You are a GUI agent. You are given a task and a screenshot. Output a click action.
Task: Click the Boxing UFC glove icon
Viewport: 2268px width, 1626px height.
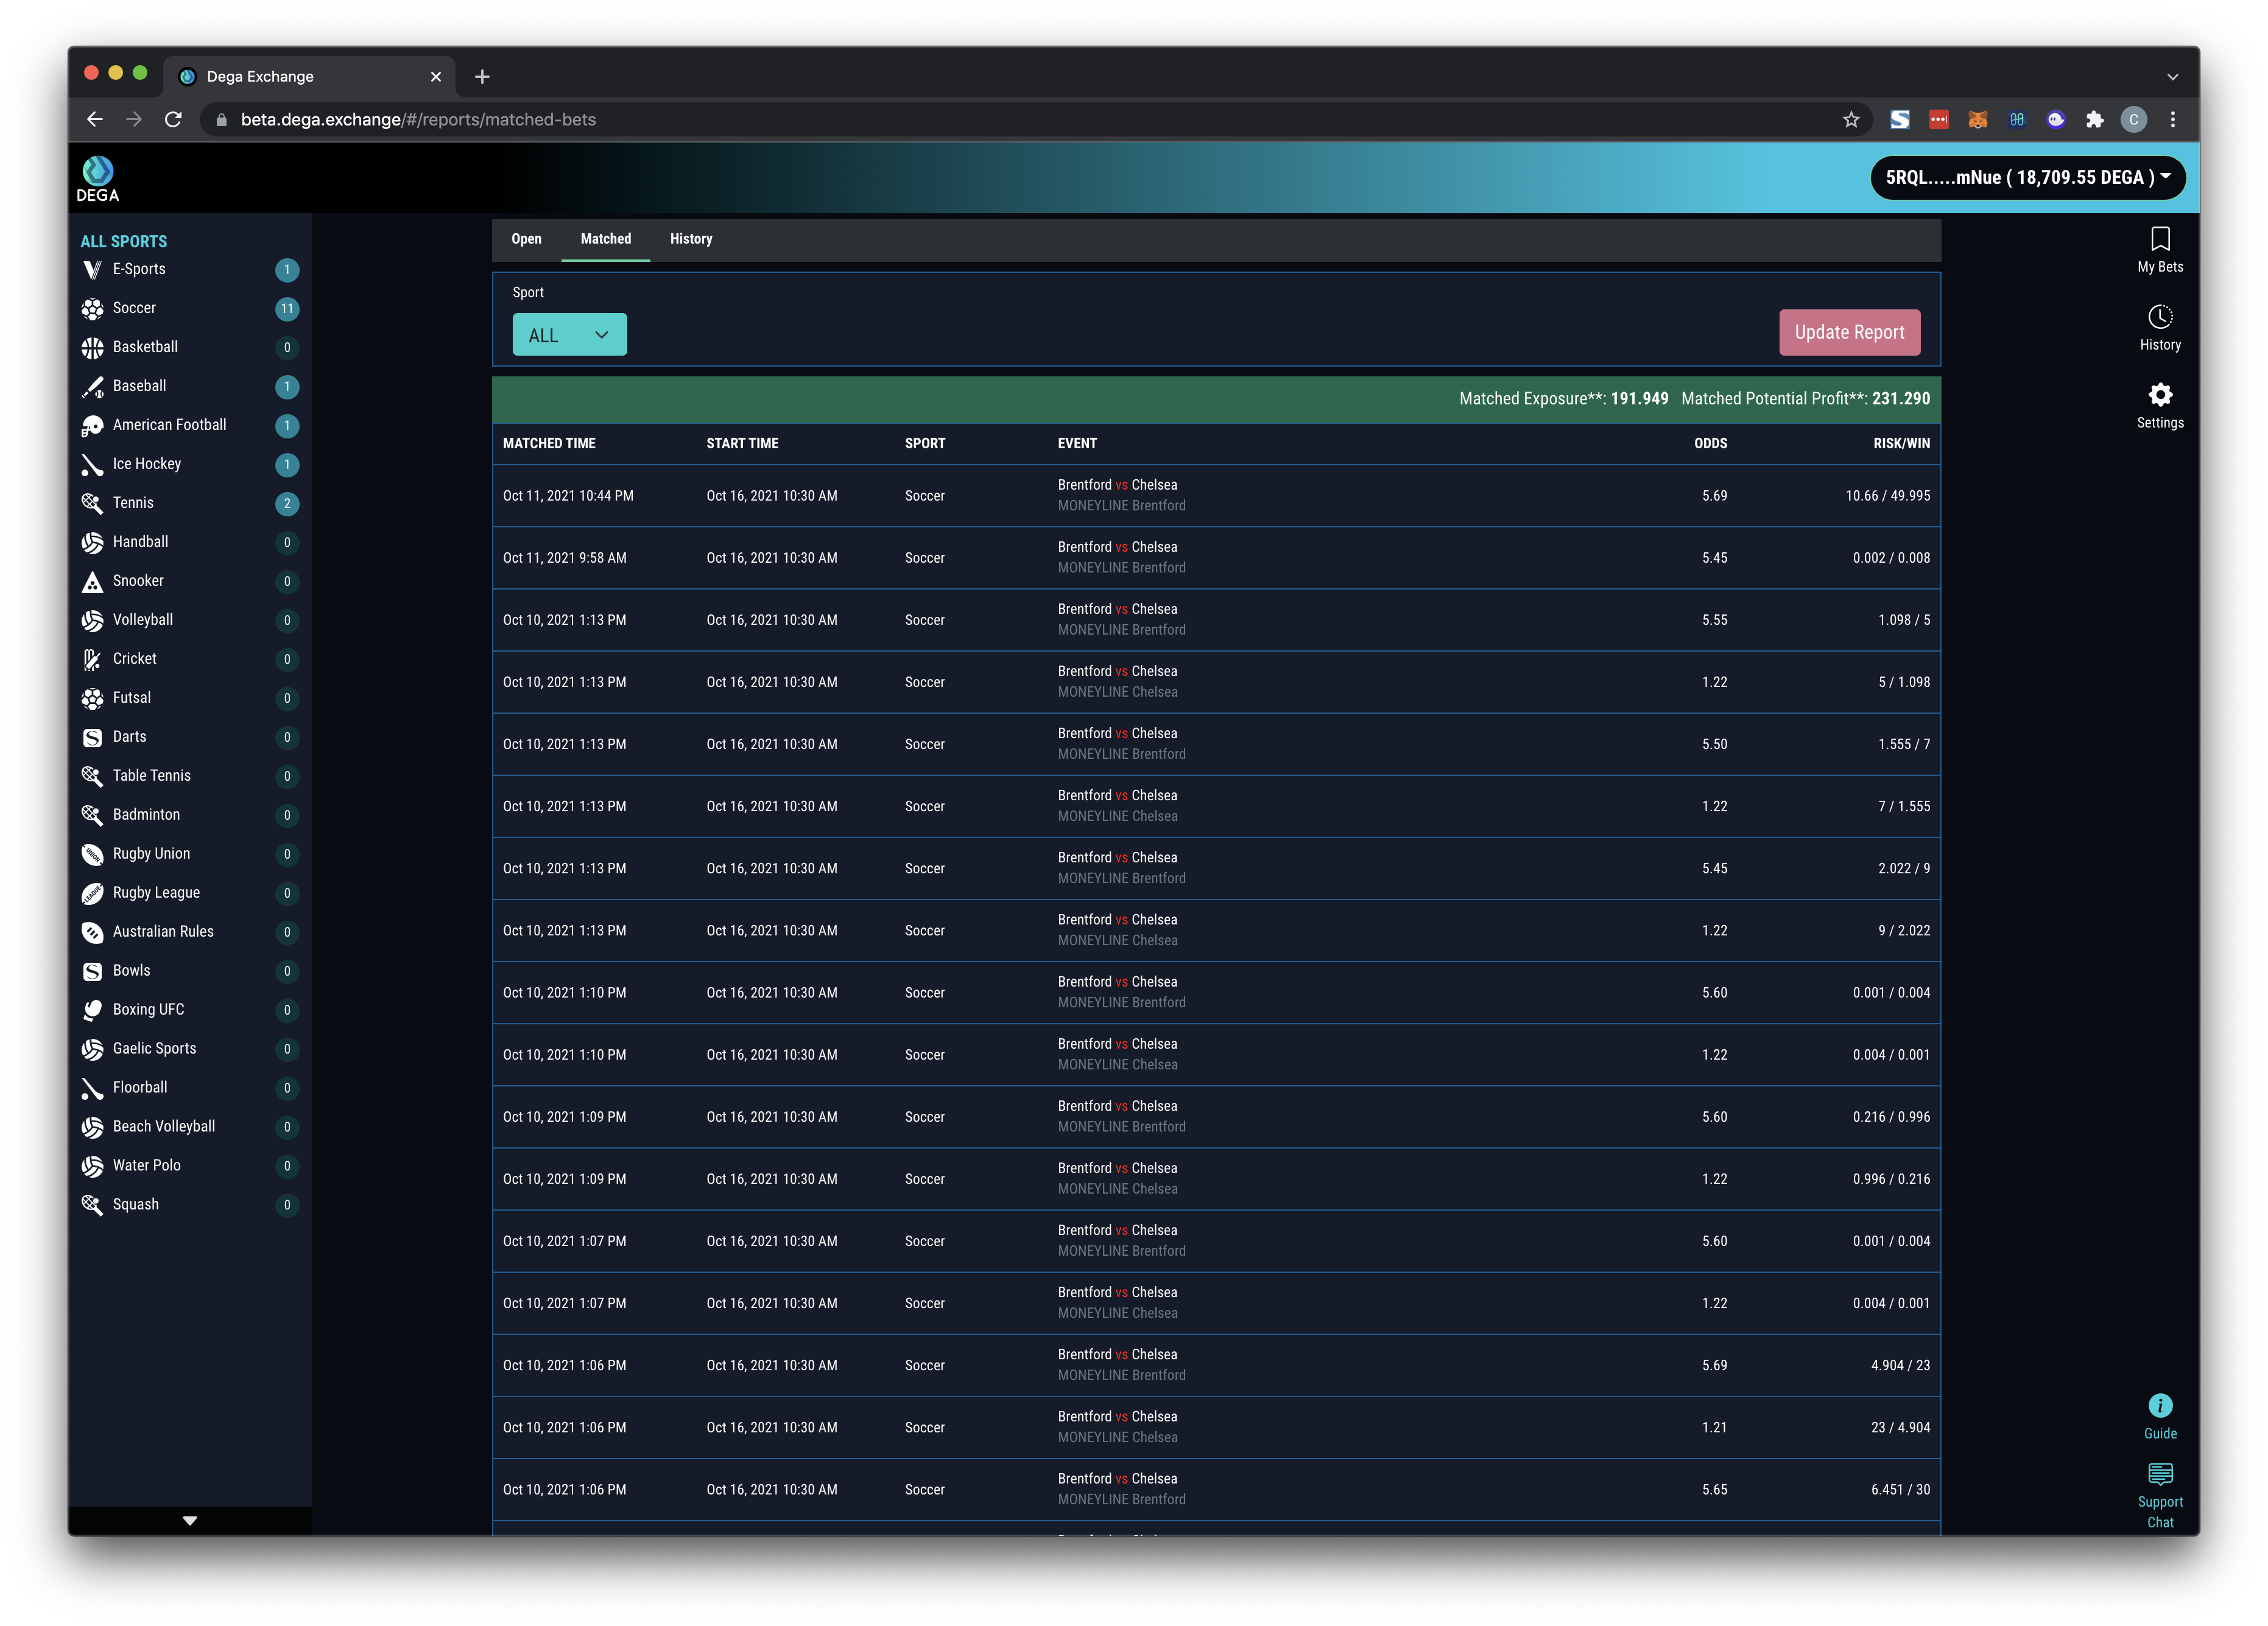pyautogui.click(x=92, y=1010)
